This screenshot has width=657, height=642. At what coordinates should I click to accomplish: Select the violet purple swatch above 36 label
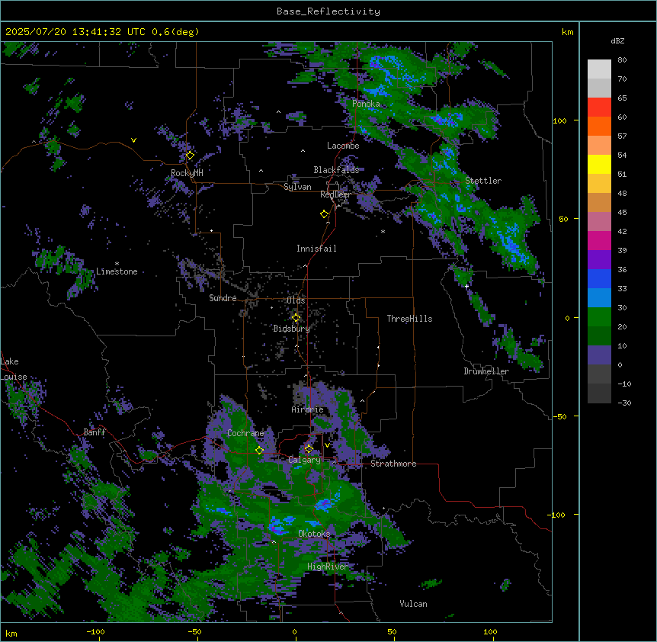[x=599, y=259]
